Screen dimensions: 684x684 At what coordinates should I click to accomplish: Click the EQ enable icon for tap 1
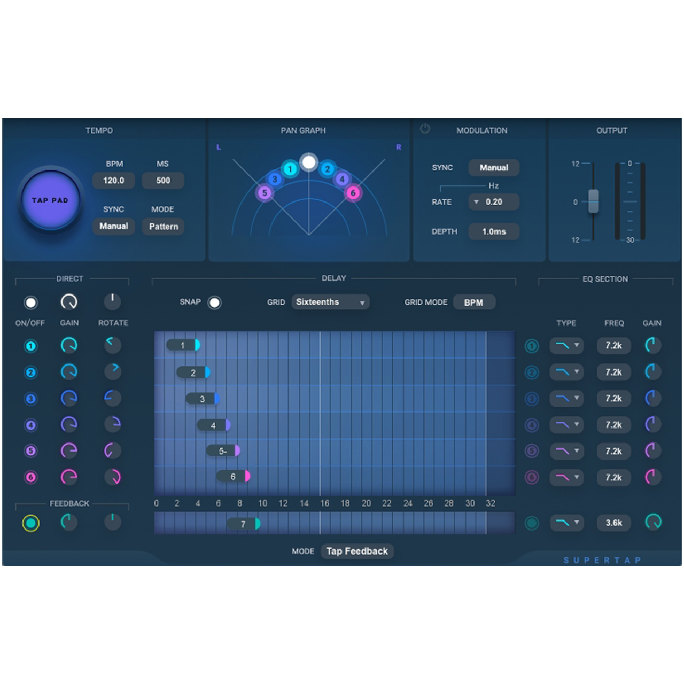pyautogui.click(x=532, y=346)
